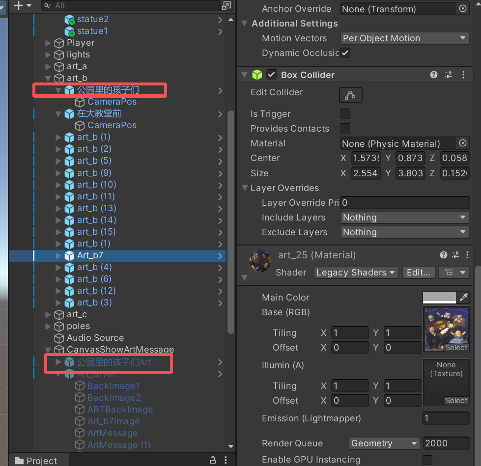This screenshot has height=466, width=481.
Task: Click the Render Queue value field 2000
Action: pyautogui.click(x=446, y=443)
